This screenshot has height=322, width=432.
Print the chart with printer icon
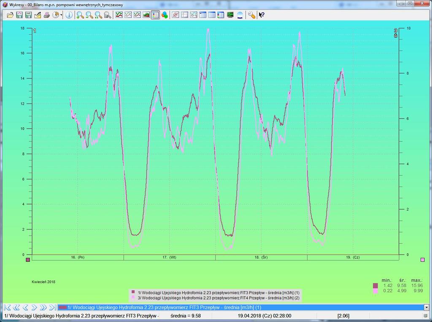pyautogui.click(x=46, y=15)
